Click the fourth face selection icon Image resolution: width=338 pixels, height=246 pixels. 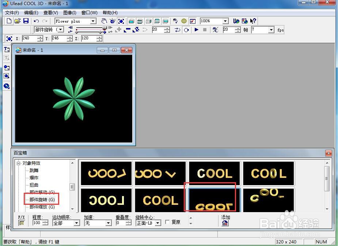[x=157, y=21]
